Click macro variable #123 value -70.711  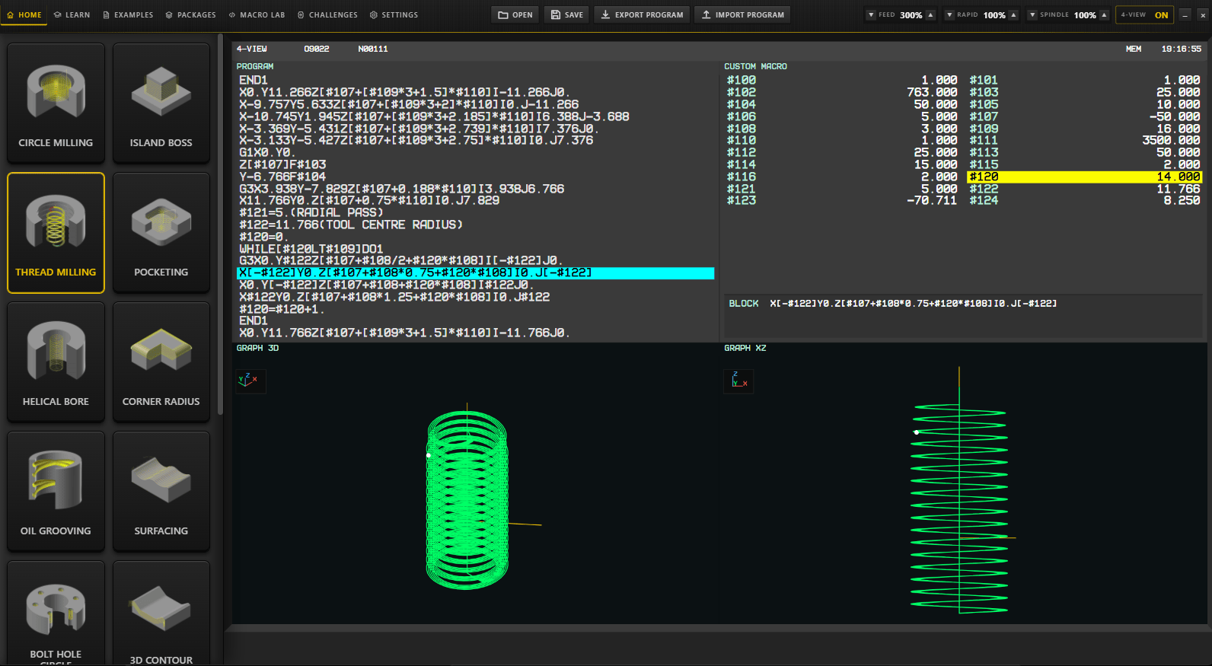932,200
